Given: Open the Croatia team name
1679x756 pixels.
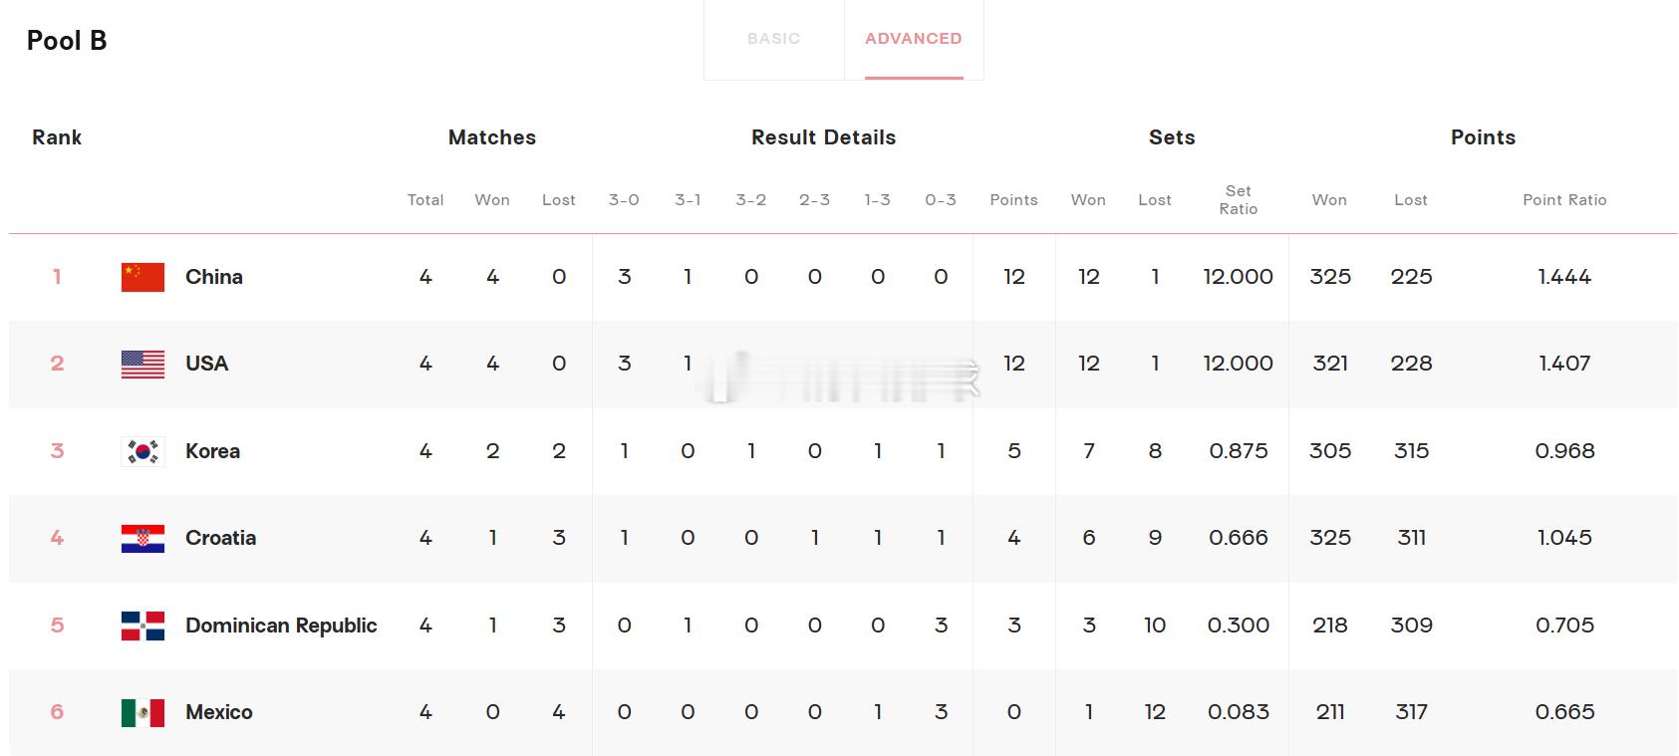Looking at the screenshot, I should 220,538.
